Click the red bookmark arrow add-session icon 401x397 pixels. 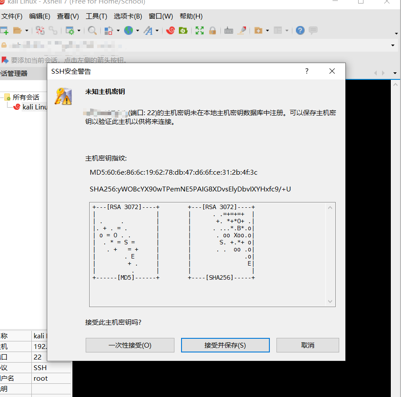[5, 60]
